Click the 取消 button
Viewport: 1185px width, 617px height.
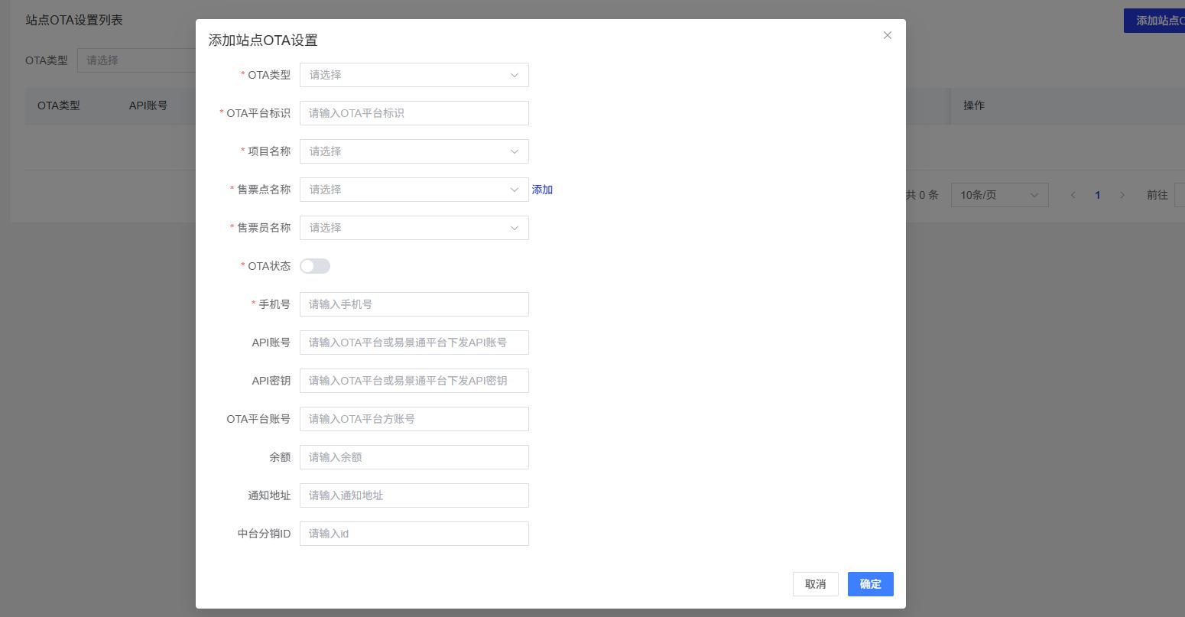pyautogui.click(x=816, y=584)
